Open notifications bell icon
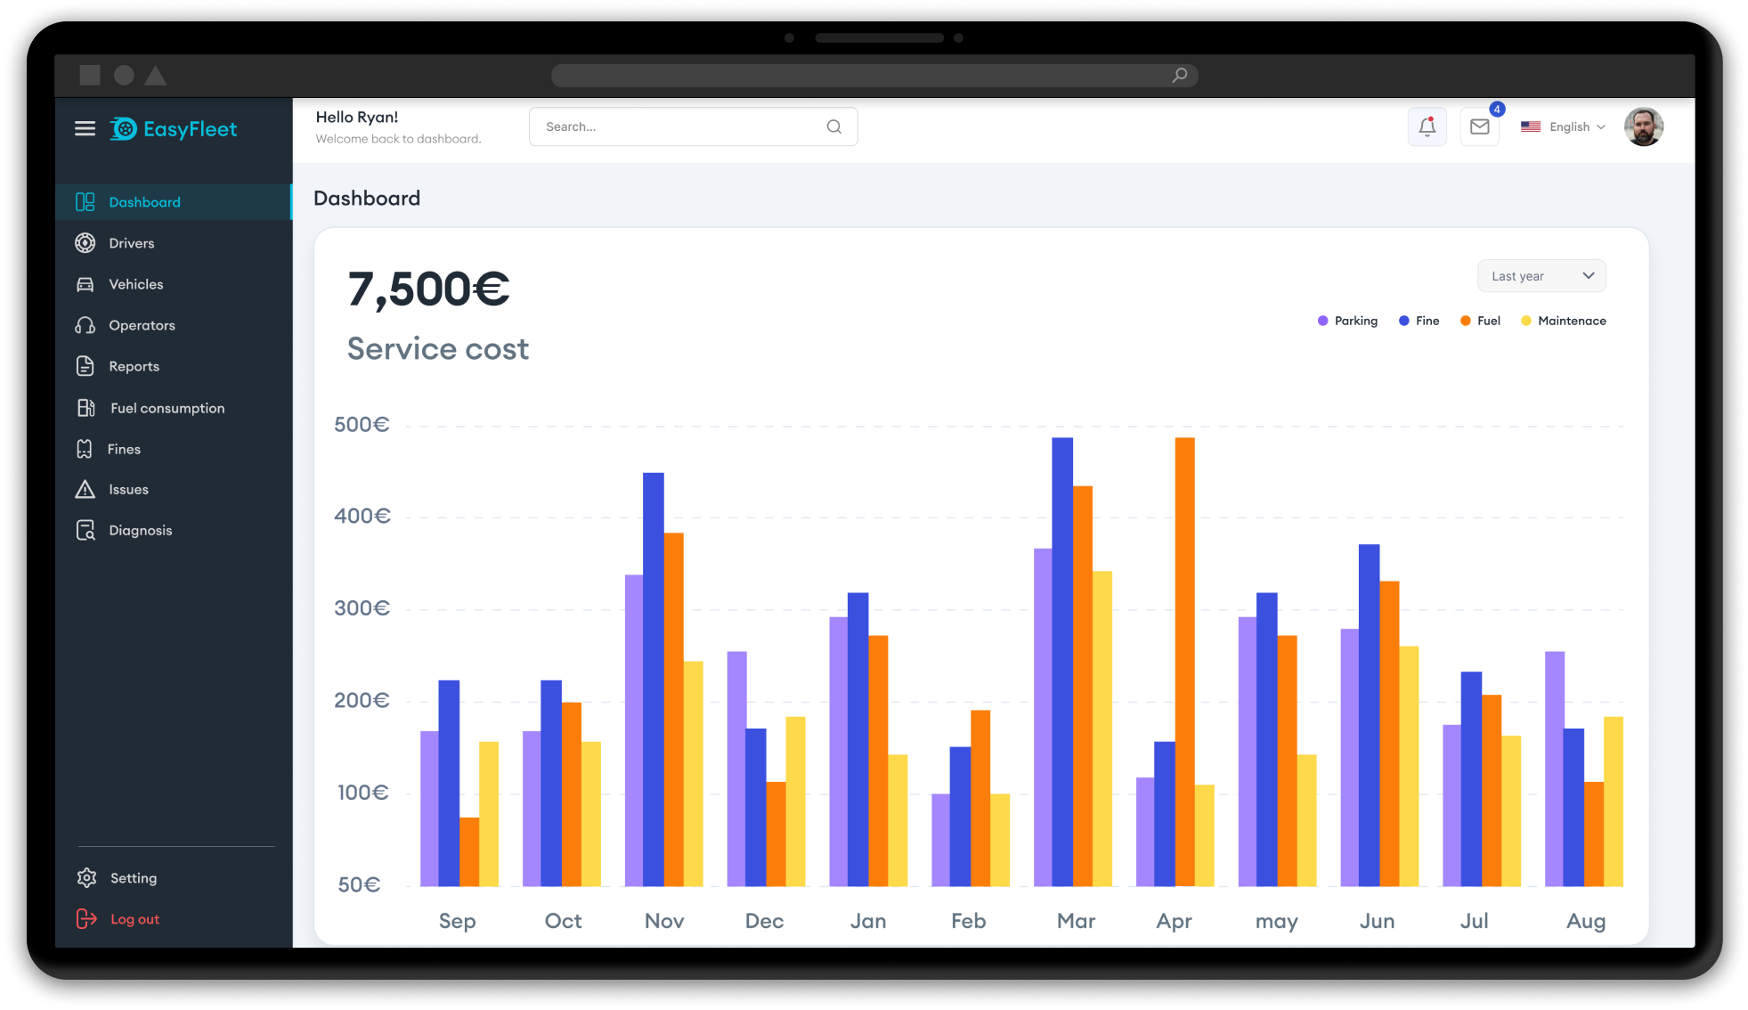The height and width of the screenshot is (1010, 1748). click(1427, 126)
